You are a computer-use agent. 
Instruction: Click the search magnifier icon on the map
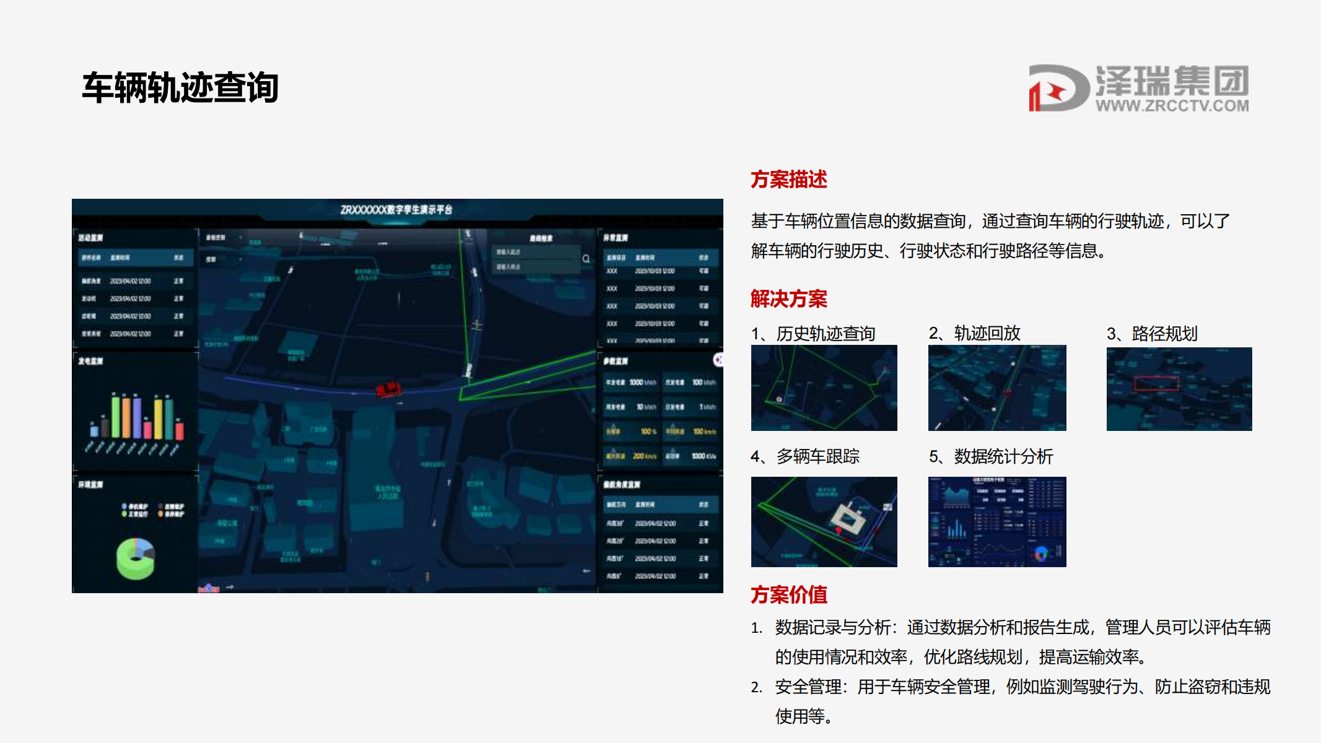(586, 259)
